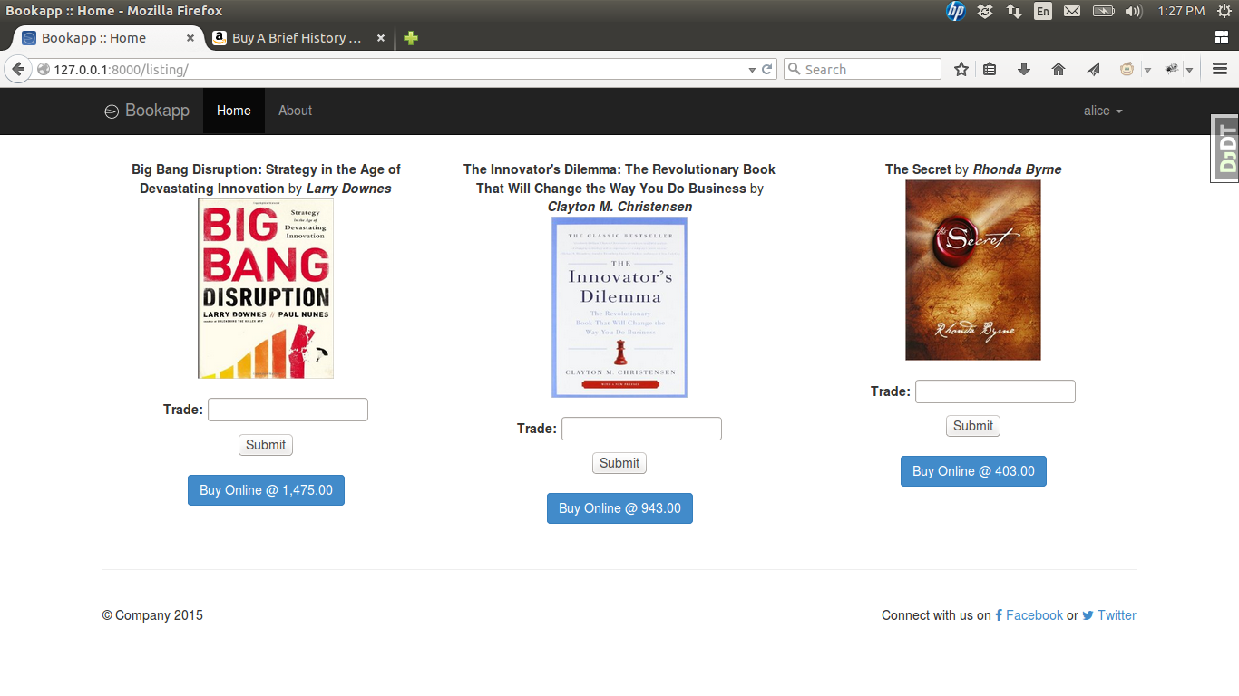The width and height of the screenshot is (1239, 696).
Task: Close the Bookapp :: Home tab
Action: click(190, 38)
